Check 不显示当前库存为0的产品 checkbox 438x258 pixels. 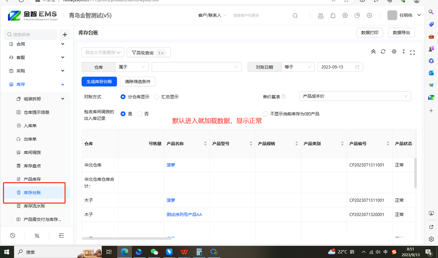point(265,114)
